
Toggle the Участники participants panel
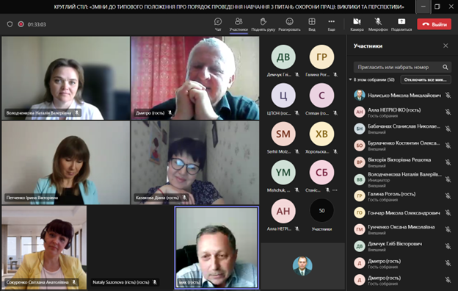(239, 24)
